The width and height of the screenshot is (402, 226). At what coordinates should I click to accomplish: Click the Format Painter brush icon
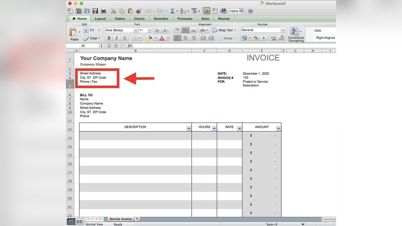click(139, 11)
